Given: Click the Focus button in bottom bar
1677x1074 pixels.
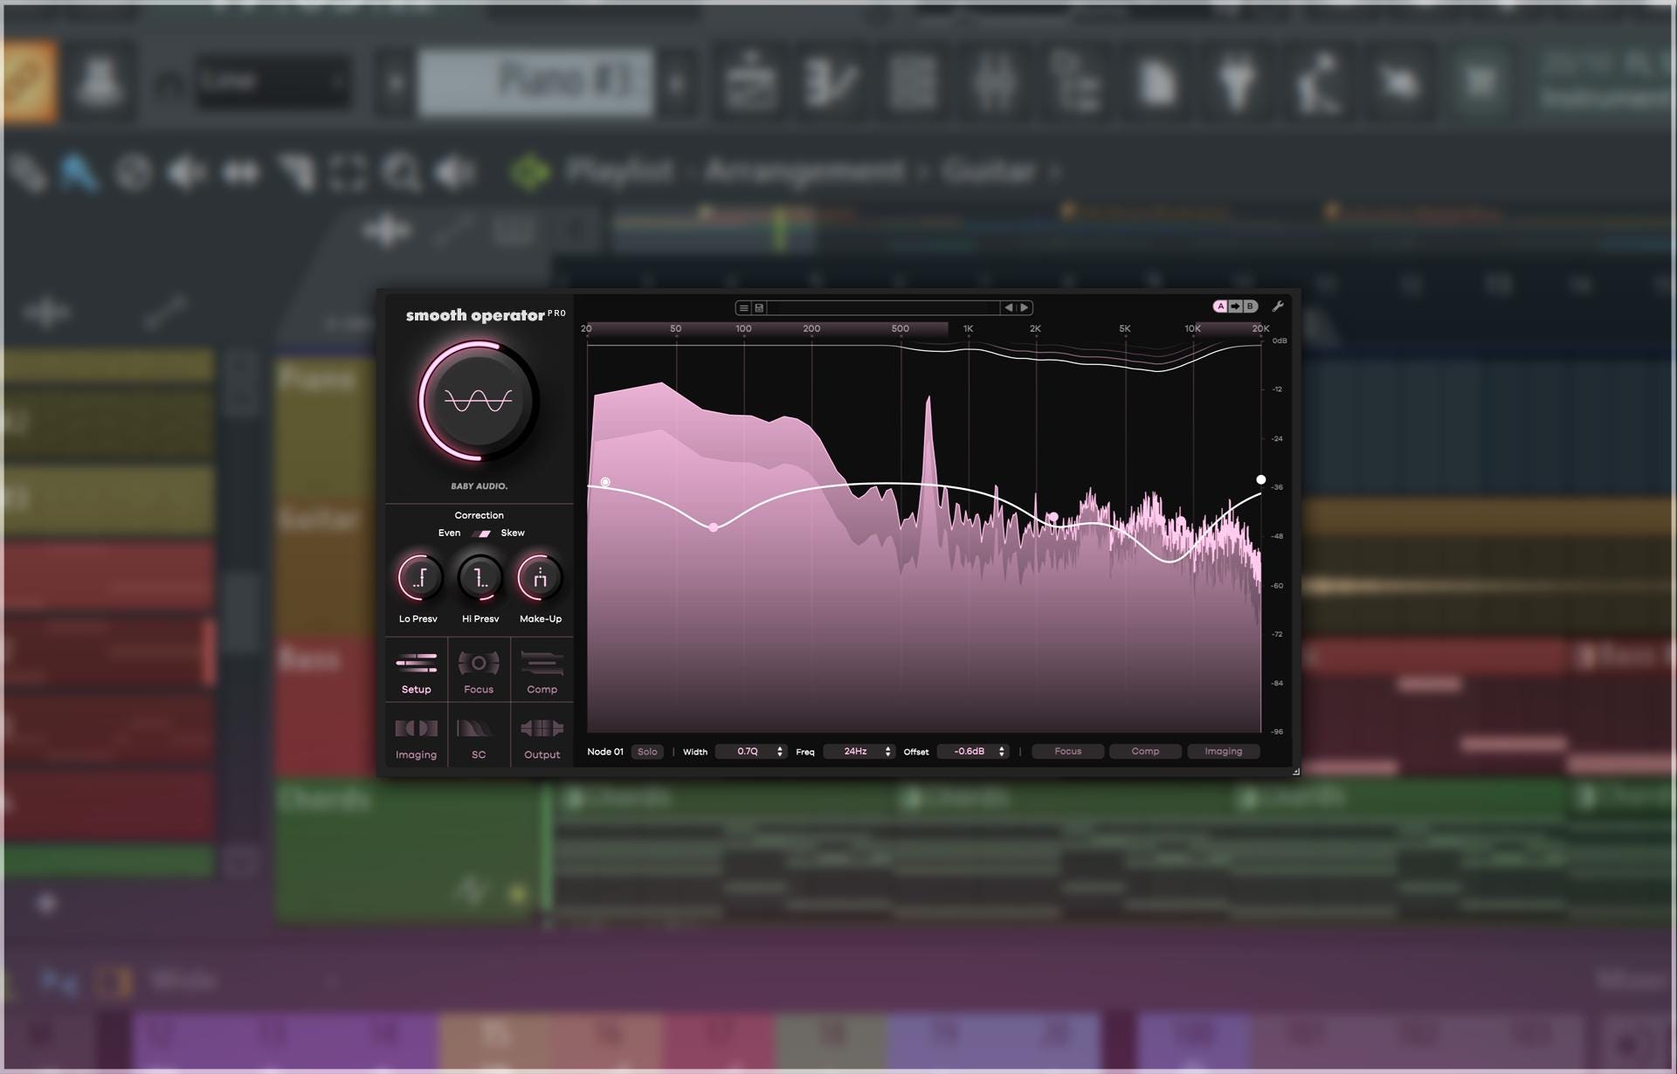Looking at the screenshot, I should pos(1067,752).
